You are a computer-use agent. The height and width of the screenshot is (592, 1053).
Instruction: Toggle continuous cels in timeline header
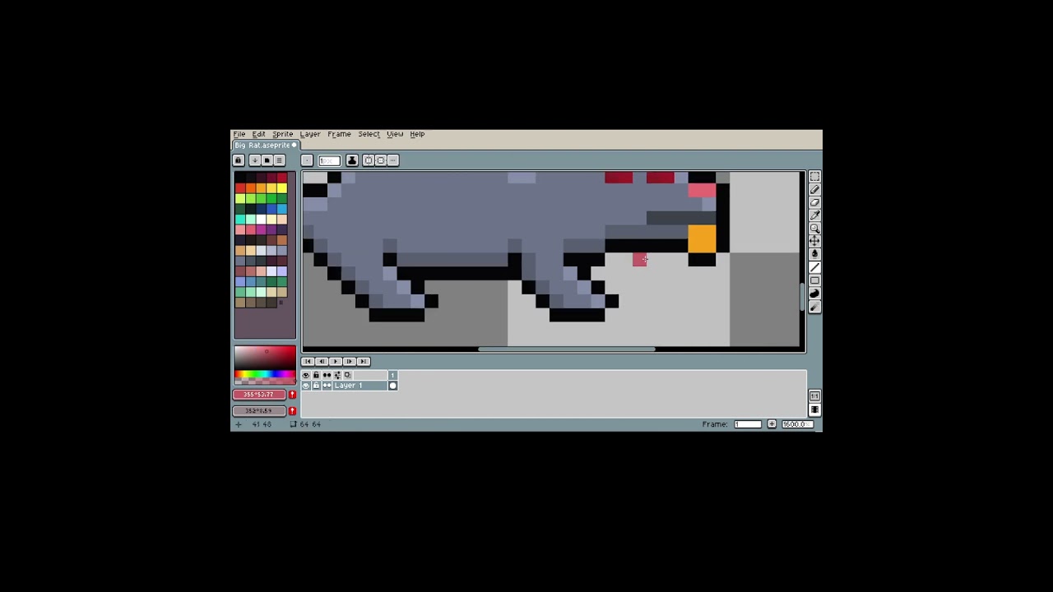327,375
